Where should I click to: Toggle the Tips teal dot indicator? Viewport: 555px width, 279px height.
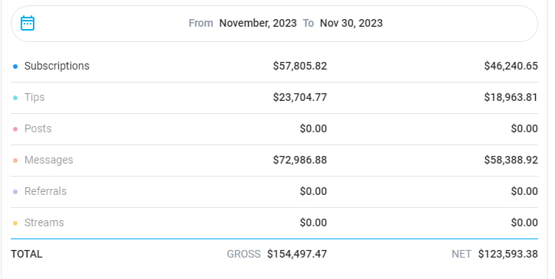[15, 98]
